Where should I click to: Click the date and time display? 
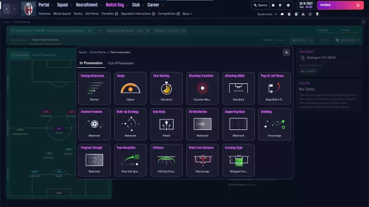tap(306, 5)
